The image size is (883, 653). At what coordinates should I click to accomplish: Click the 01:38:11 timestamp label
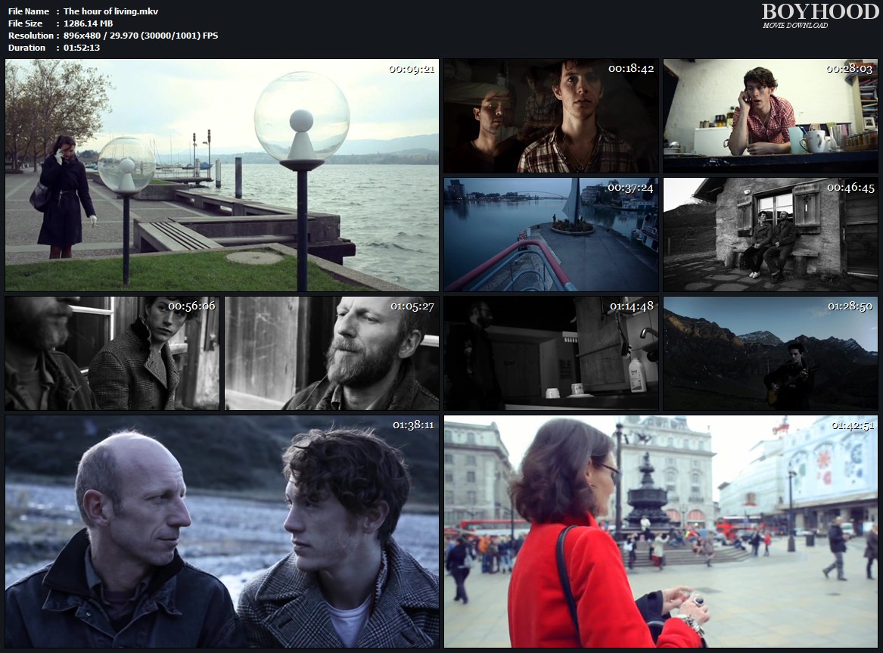coord(412,425)
